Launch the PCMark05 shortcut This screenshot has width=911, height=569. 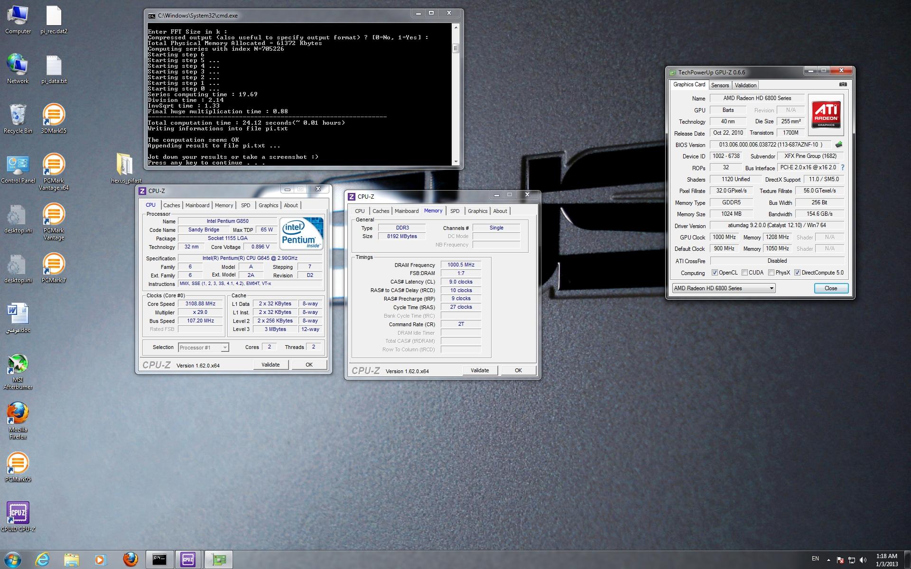(x=18, y=468)
